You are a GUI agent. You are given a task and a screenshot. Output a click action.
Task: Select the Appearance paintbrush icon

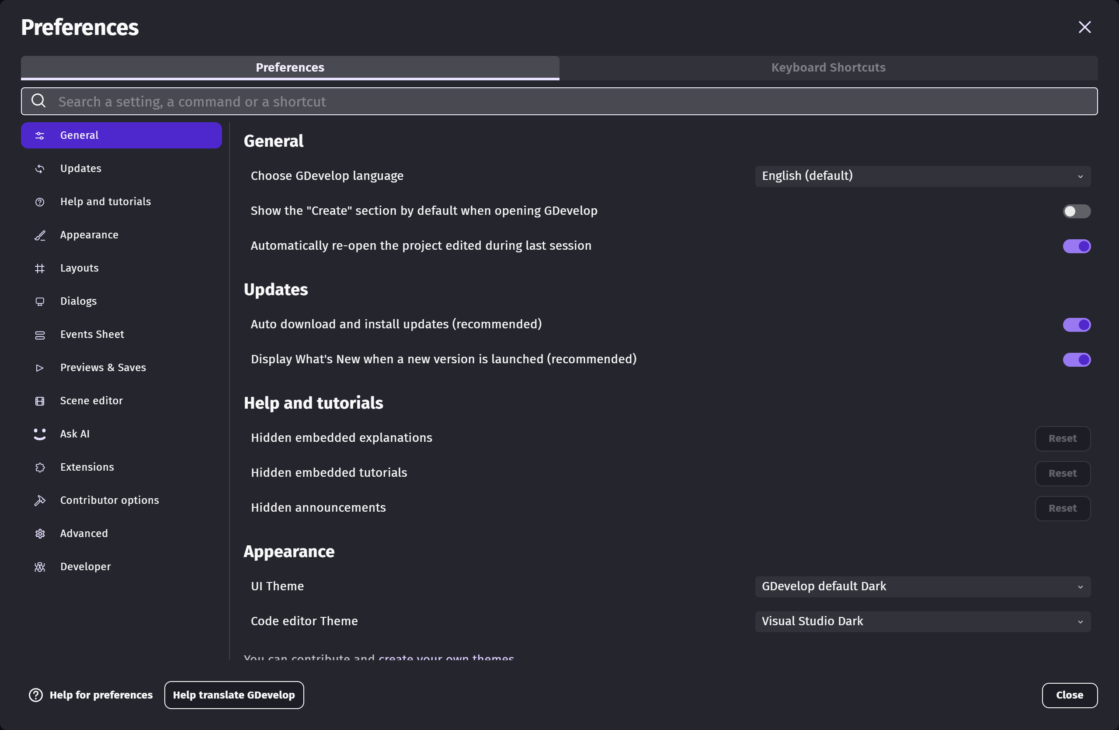[40, 235]
